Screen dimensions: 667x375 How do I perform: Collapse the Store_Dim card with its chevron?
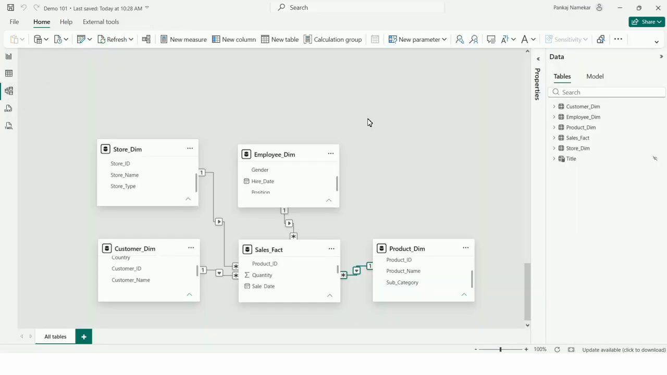[188, 199]
